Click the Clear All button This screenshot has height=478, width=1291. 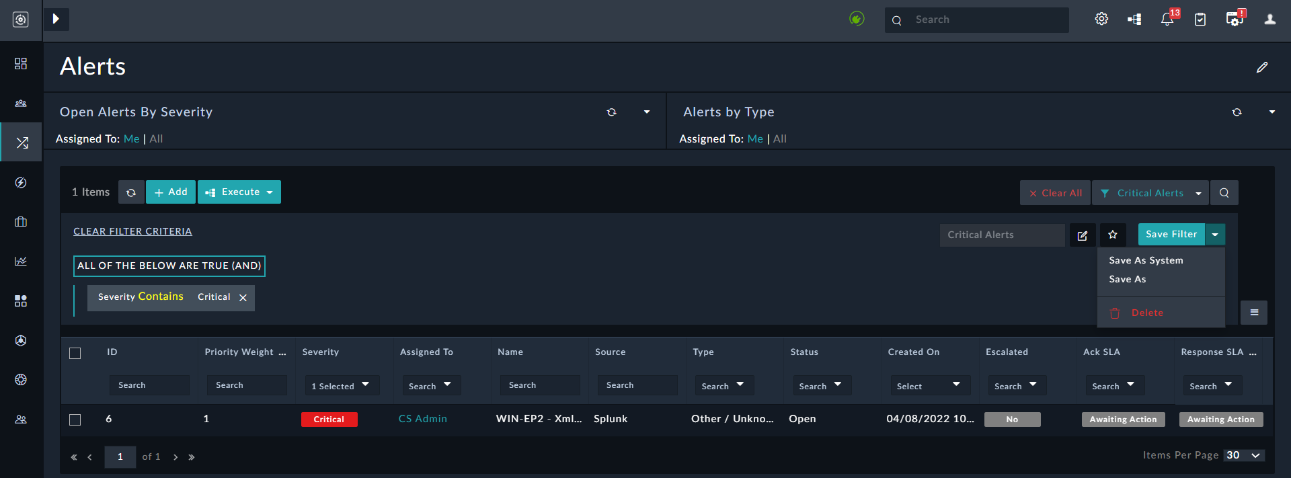[1055, 193]
